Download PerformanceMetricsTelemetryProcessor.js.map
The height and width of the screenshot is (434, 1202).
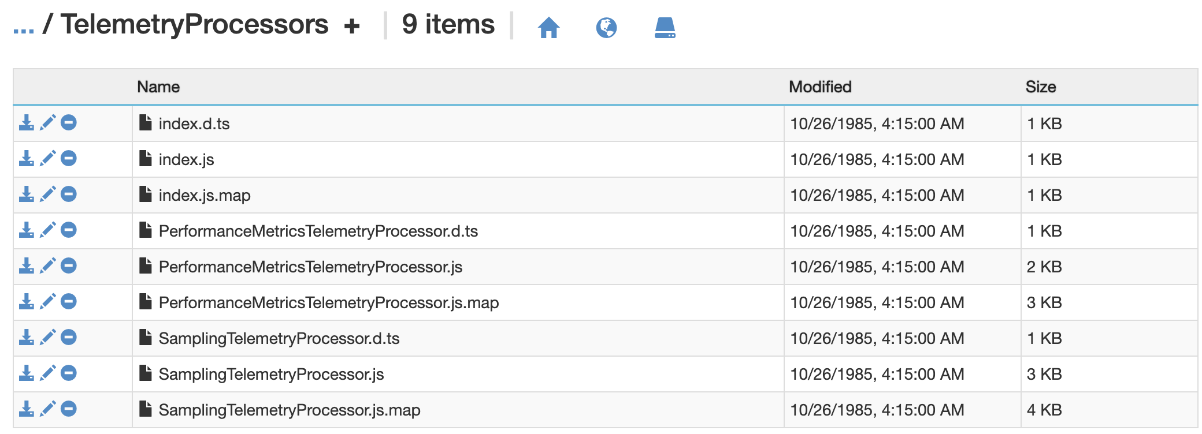[26, 302]
